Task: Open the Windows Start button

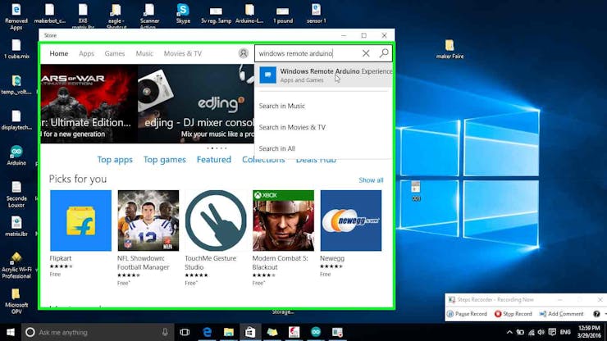Action: coord(11,332)
